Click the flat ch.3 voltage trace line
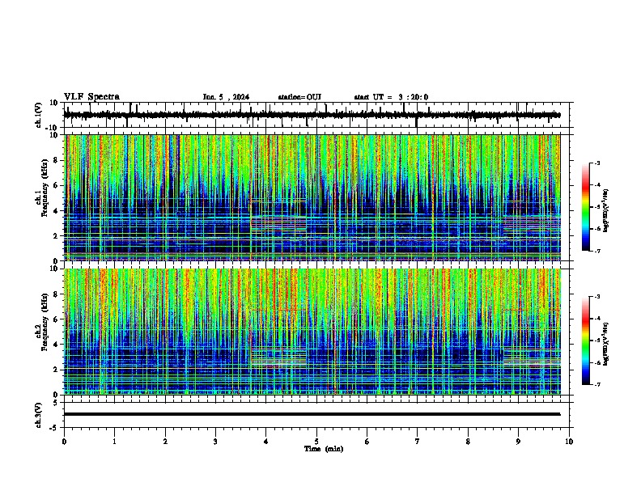This screenshot has height=495, width=641. click(x=312, y=414)
